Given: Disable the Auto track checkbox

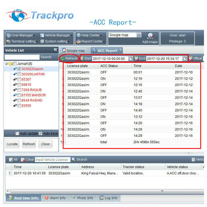Looking at the screenshot, I should click(x=41, y=134).
